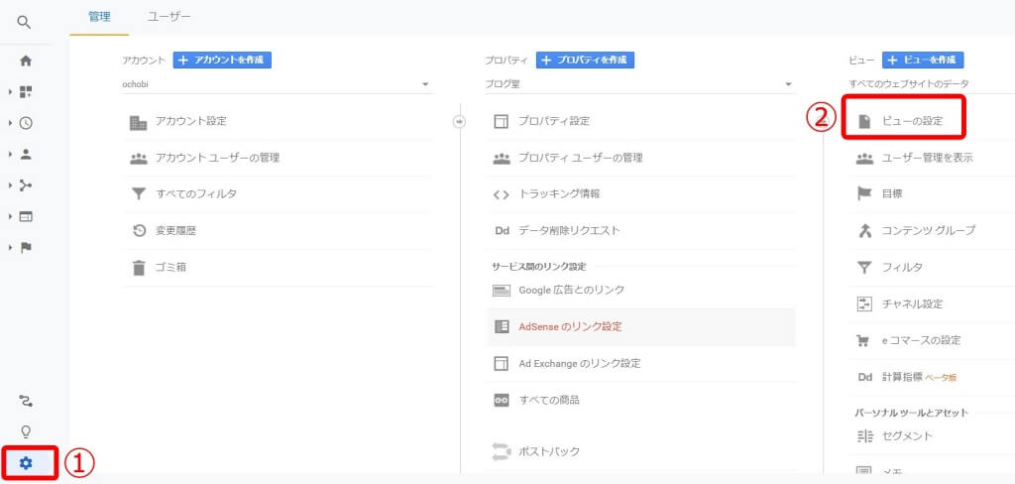The height and width of the screenshot is (484, 1015).
Task: Expand Audience section arrow in sidebar
Action: [10, 154]
